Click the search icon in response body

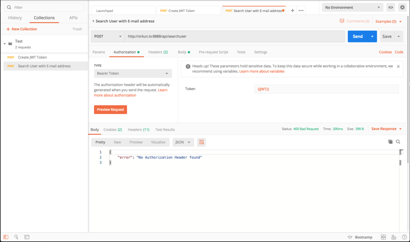398,142
